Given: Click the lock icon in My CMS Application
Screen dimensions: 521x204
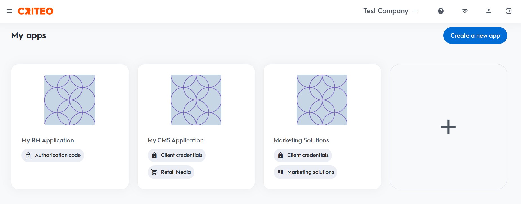Looking at the screenshot, I should click(154, 155).
